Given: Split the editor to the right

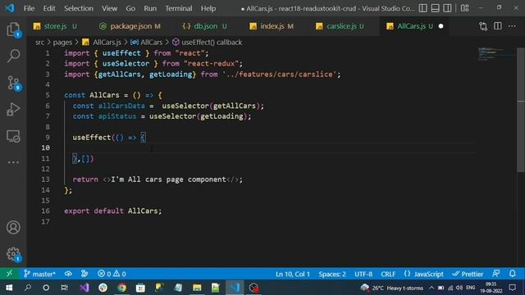Looking at the screenshot, I should [498, 26].
